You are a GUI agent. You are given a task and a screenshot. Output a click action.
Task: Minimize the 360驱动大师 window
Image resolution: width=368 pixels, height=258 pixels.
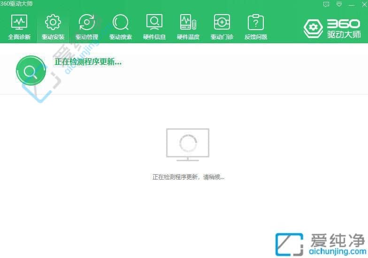click(352, 5)
